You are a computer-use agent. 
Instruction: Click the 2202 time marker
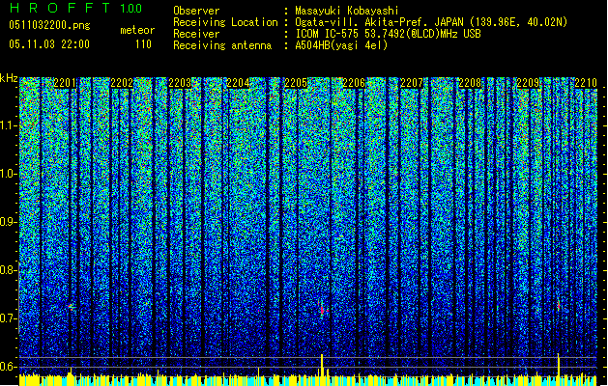pyautogui.click(x=122, y=83)
